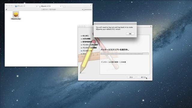Click the lock icon in installer title bar

click(151, 26)
